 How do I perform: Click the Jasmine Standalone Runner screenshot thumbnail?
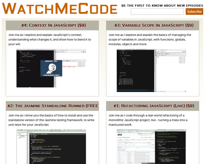(x=51, y=147)
